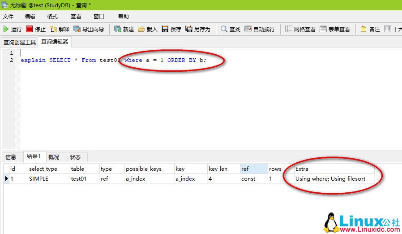Click the Find (查找) magnifier icon
The width and height of the screenshot is (402, 234).
click(x=224, y=29)
